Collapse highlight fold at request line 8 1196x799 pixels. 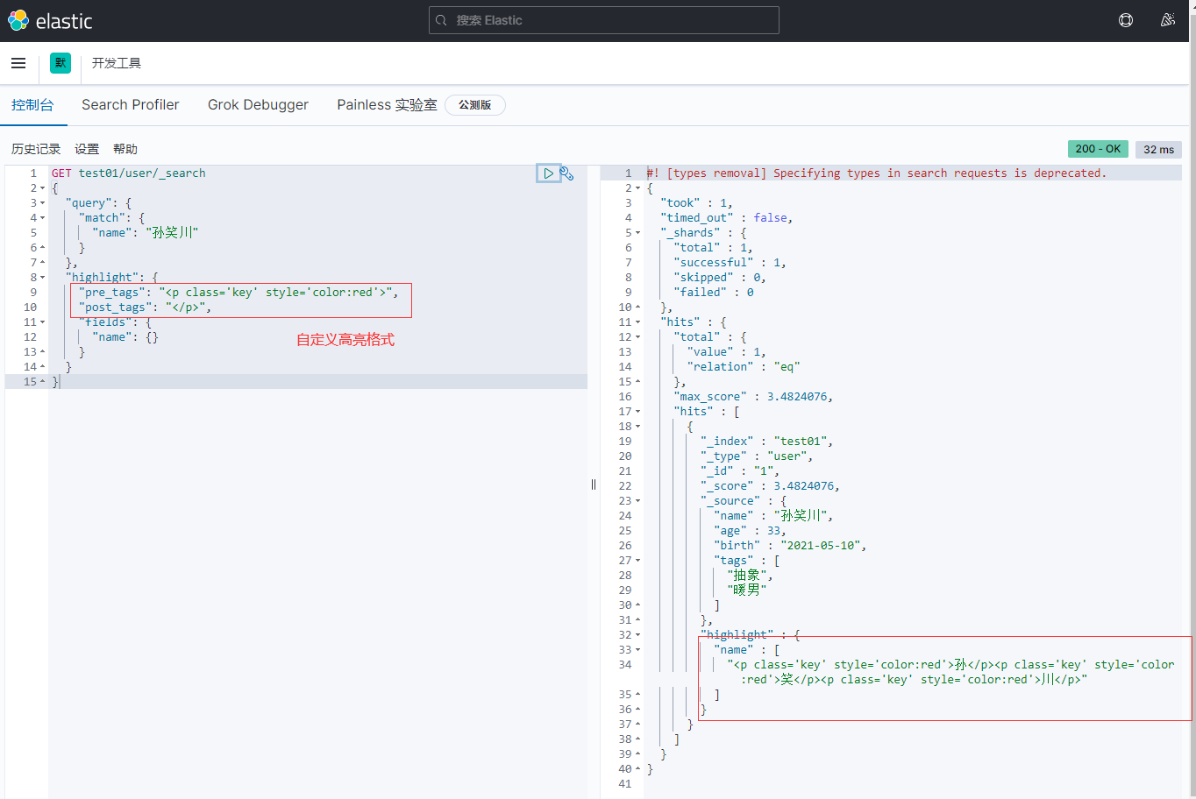click(42, 278)
